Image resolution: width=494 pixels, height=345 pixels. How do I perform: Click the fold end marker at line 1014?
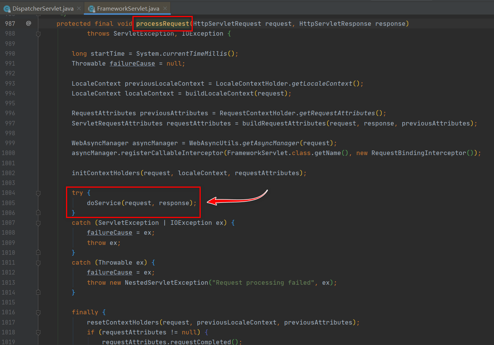tap(38, 292)
